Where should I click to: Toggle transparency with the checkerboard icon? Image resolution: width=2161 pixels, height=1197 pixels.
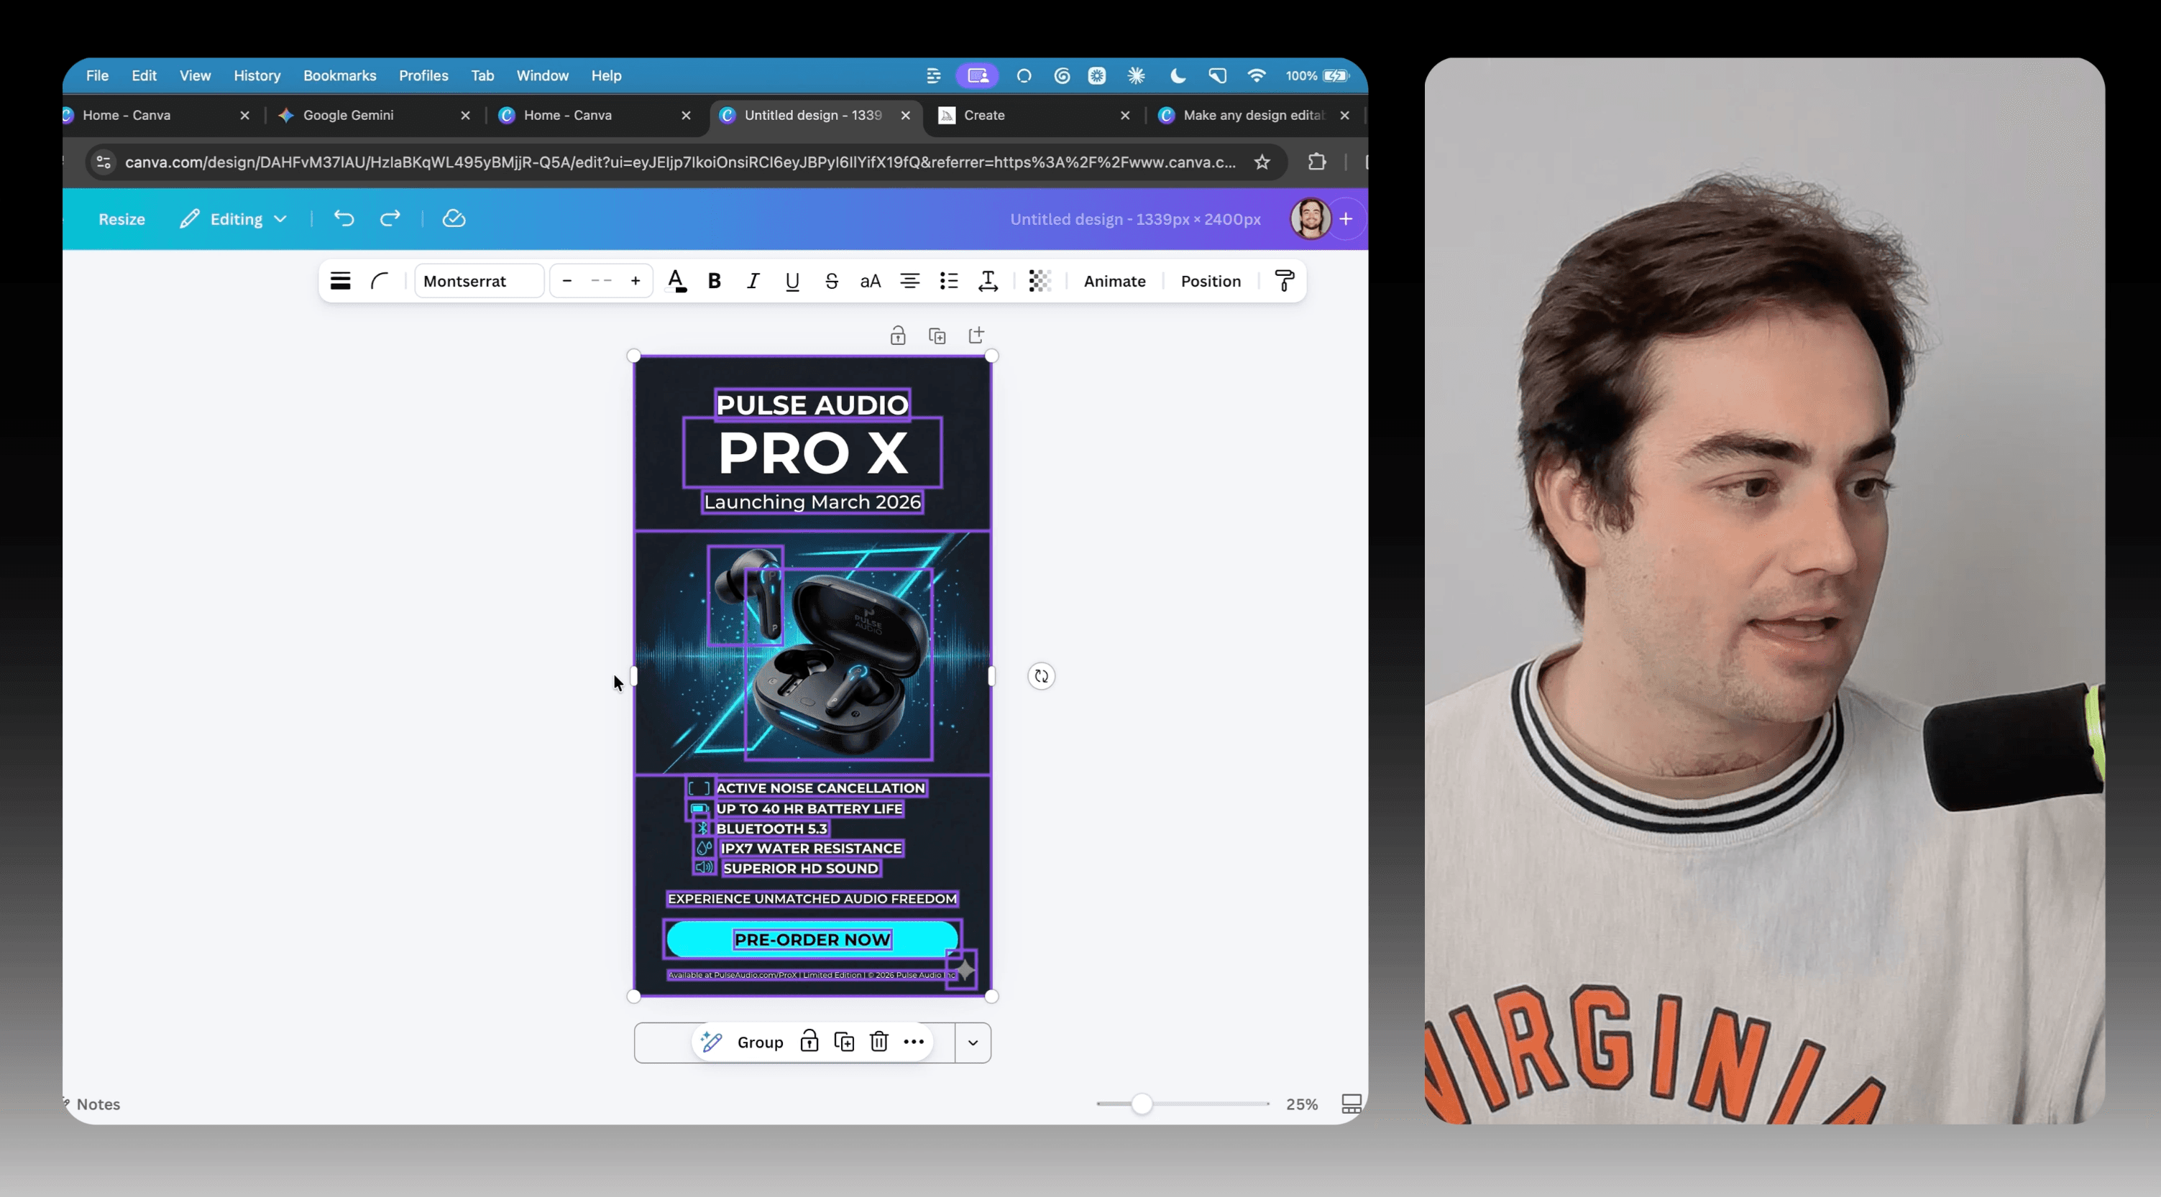click(x=1040, y=282)
